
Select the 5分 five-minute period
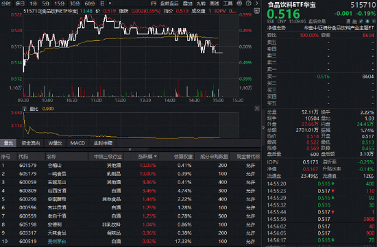pos(46,3)
